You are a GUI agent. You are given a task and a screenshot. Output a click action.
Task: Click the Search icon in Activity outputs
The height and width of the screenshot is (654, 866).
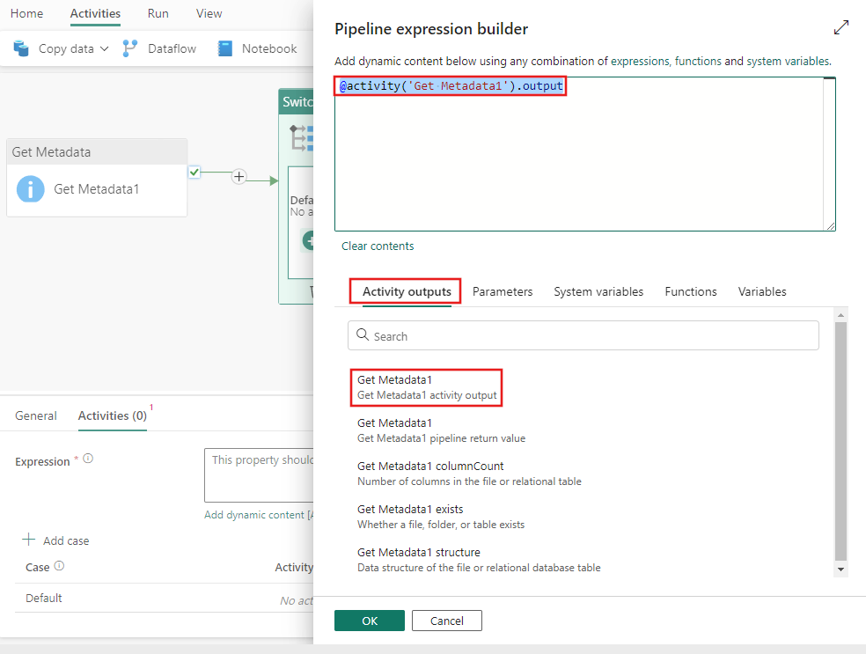coord(363,335)
